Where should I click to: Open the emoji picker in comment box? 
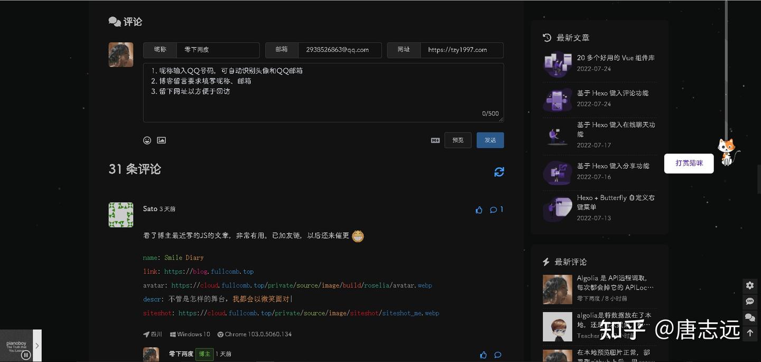coord(147,140)
